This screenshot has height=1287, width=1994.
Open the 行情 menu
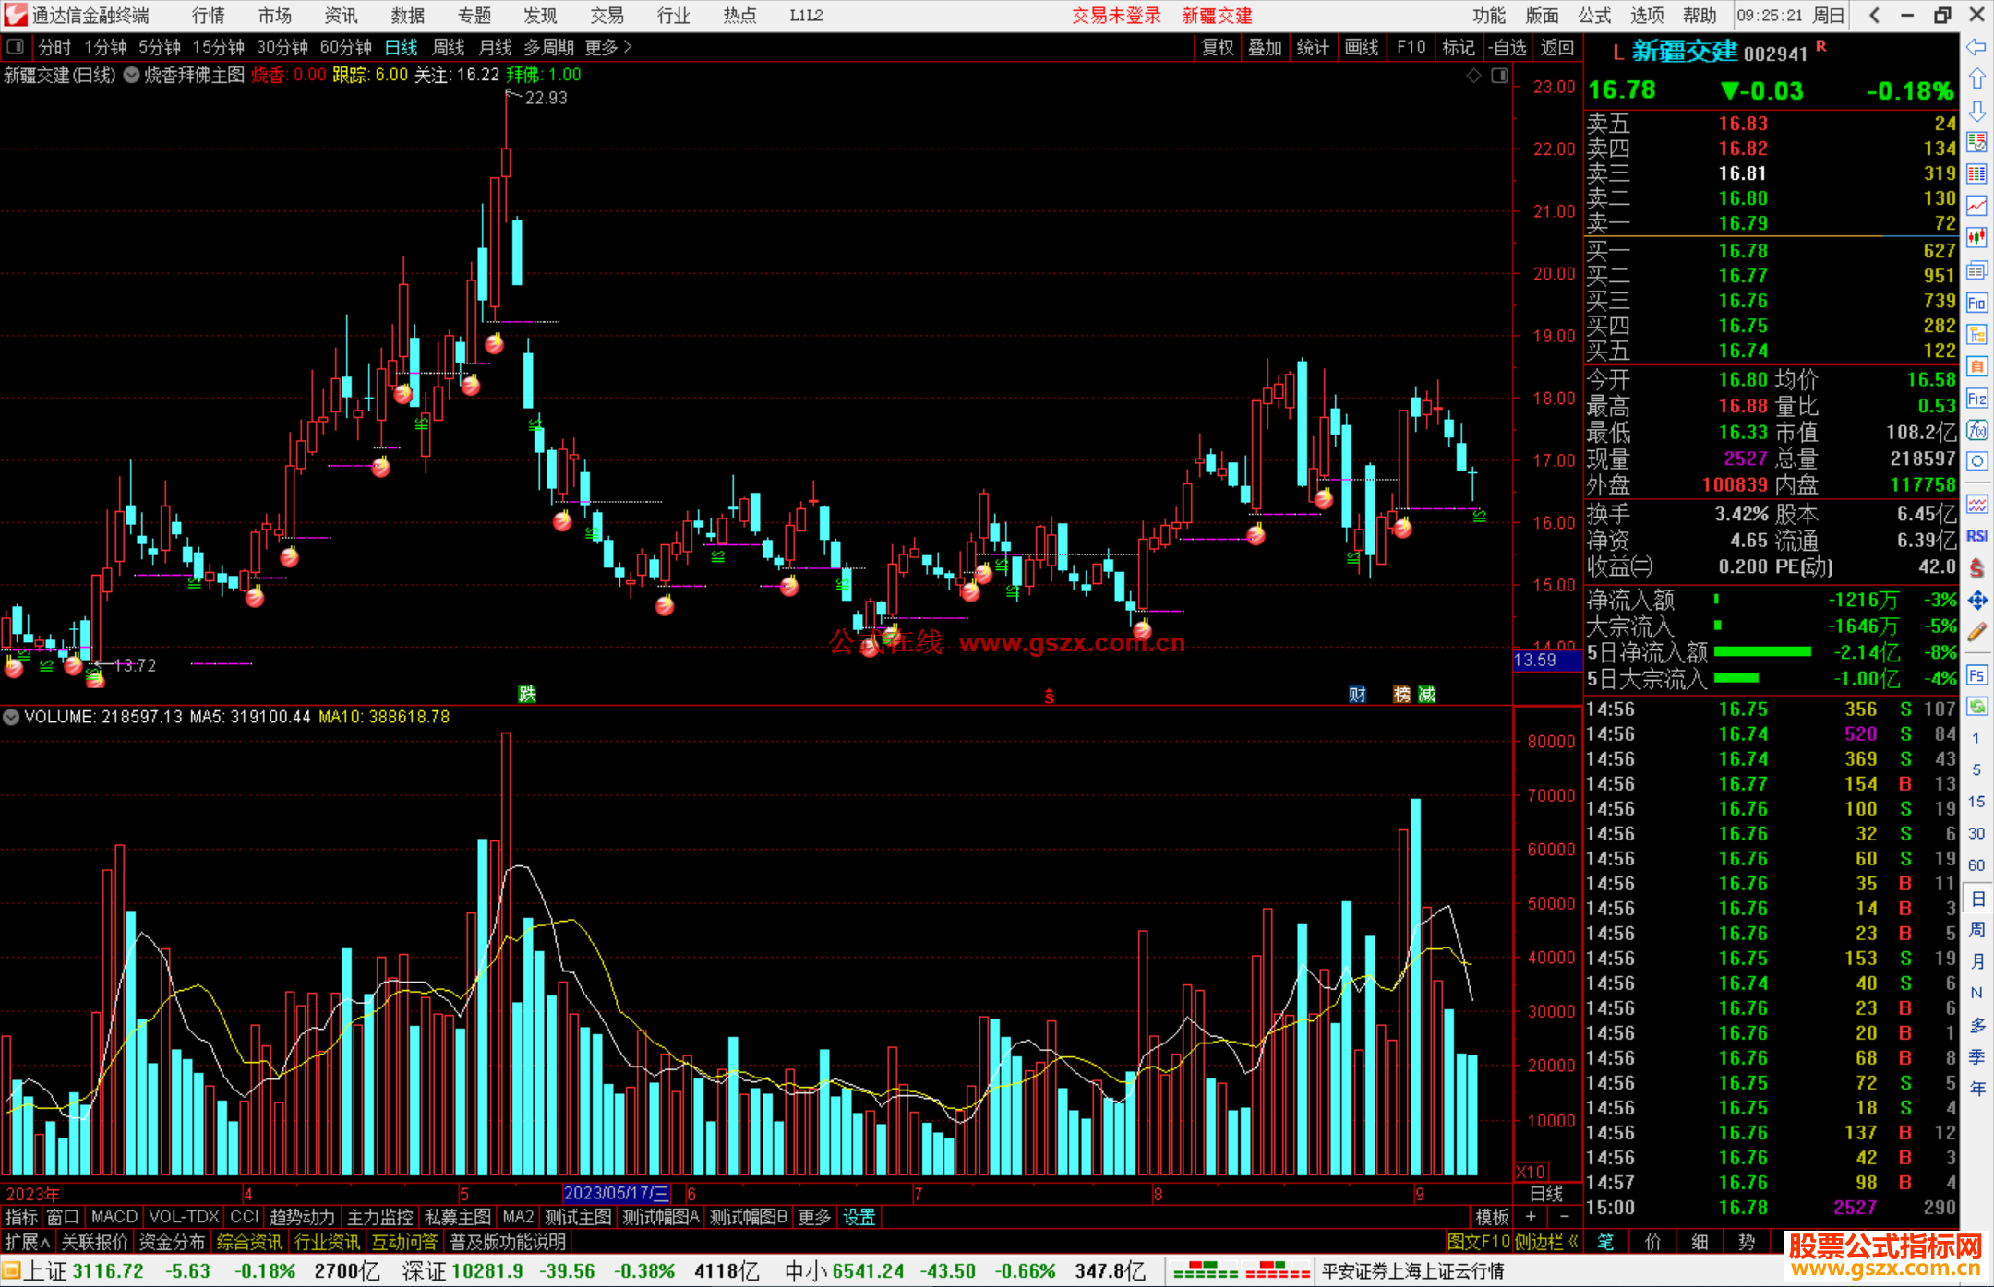tap(209, 16)
